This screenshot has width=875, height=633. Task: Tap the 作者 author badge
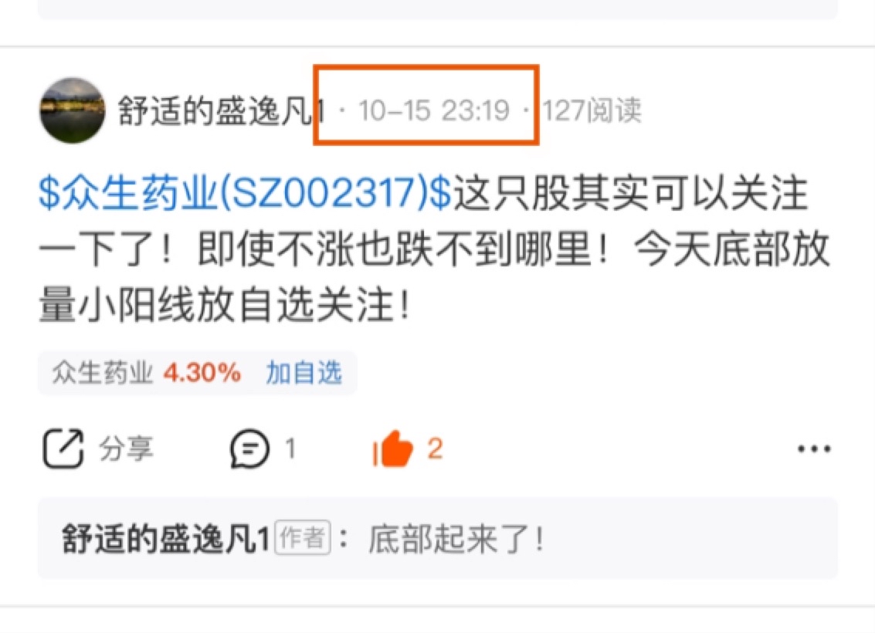[303, 538]
